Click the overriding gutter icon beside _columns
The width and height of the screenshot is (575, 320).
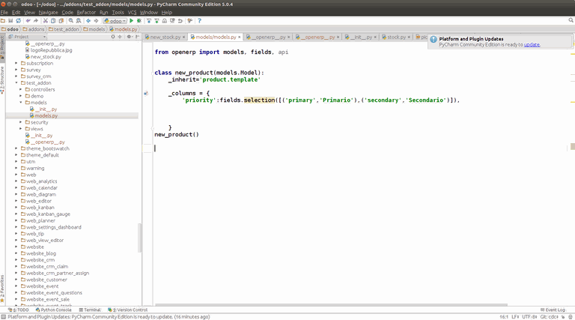[x=146, y=94]
